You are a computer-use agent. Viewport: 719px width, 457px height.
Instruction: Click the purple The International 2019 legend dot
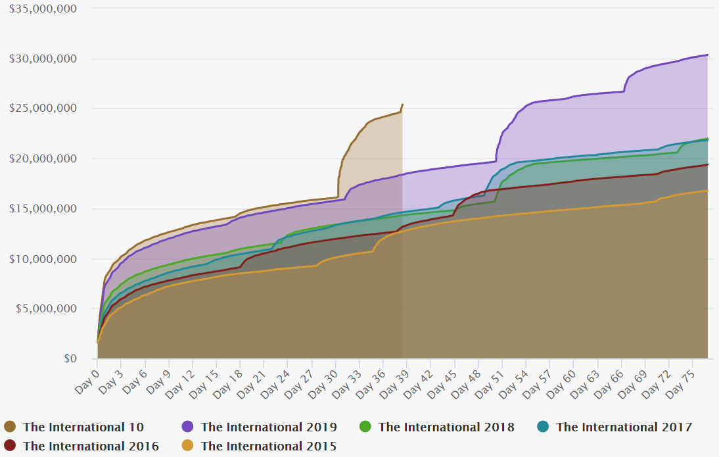coord(187,427)
